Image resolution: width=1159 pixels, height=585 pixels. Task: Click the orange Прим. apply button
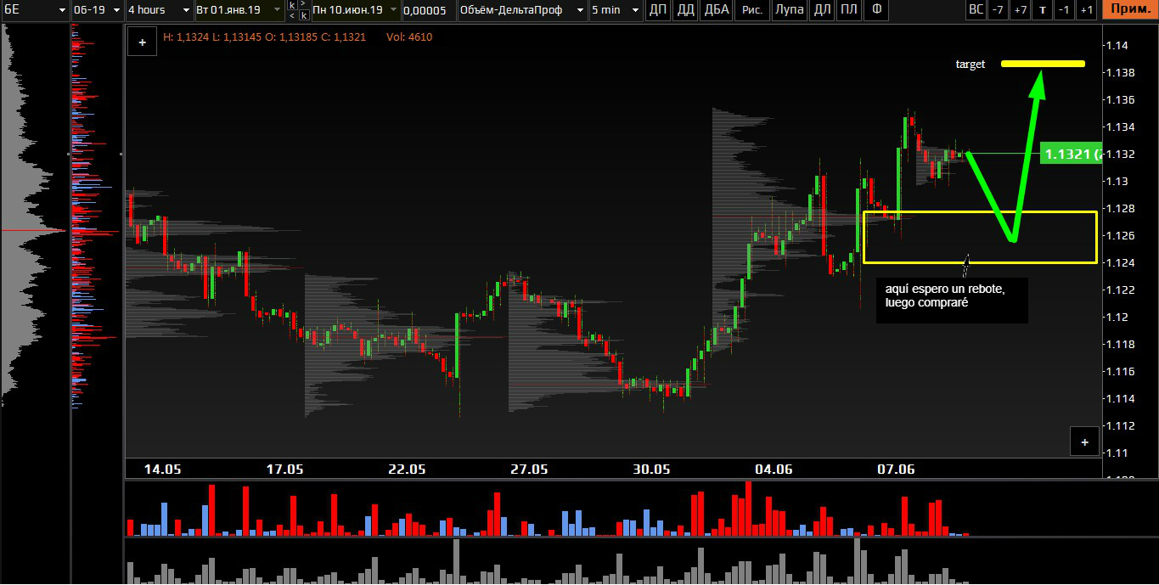(x=1129, y=10)
